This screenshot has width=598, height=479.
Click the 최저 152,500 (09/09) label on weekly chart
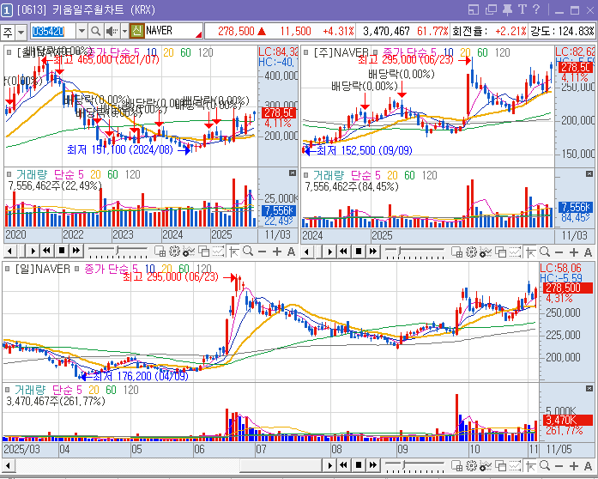[x=365, y=150]
